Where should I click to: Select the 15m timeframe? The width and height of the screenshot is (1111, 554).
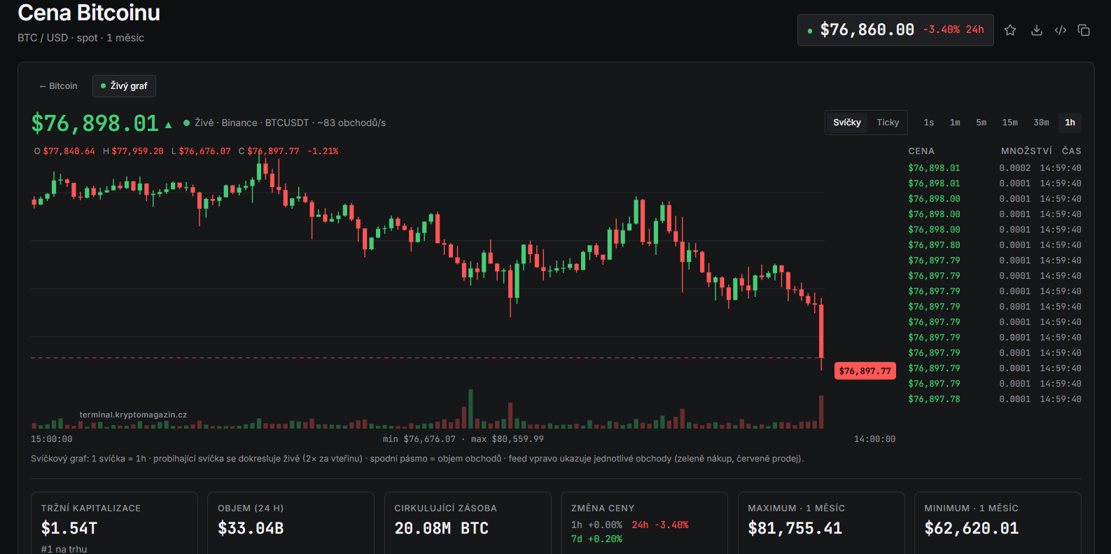(1010, 123)
